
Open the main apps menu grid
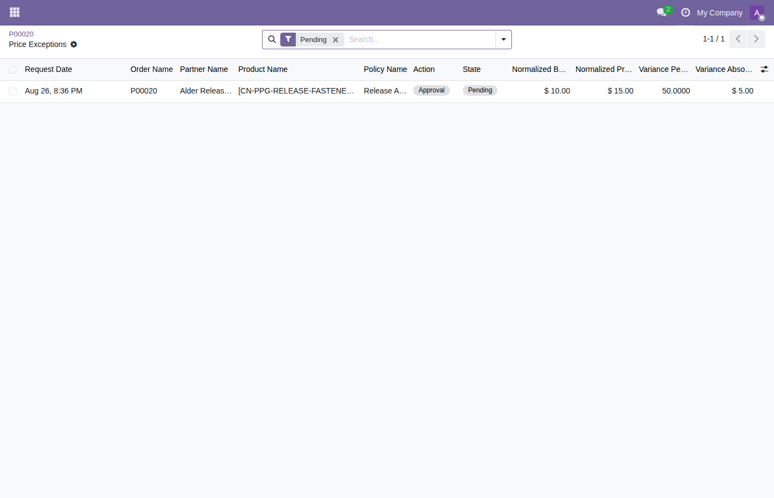pyautogui.click(x=15, y=12)
